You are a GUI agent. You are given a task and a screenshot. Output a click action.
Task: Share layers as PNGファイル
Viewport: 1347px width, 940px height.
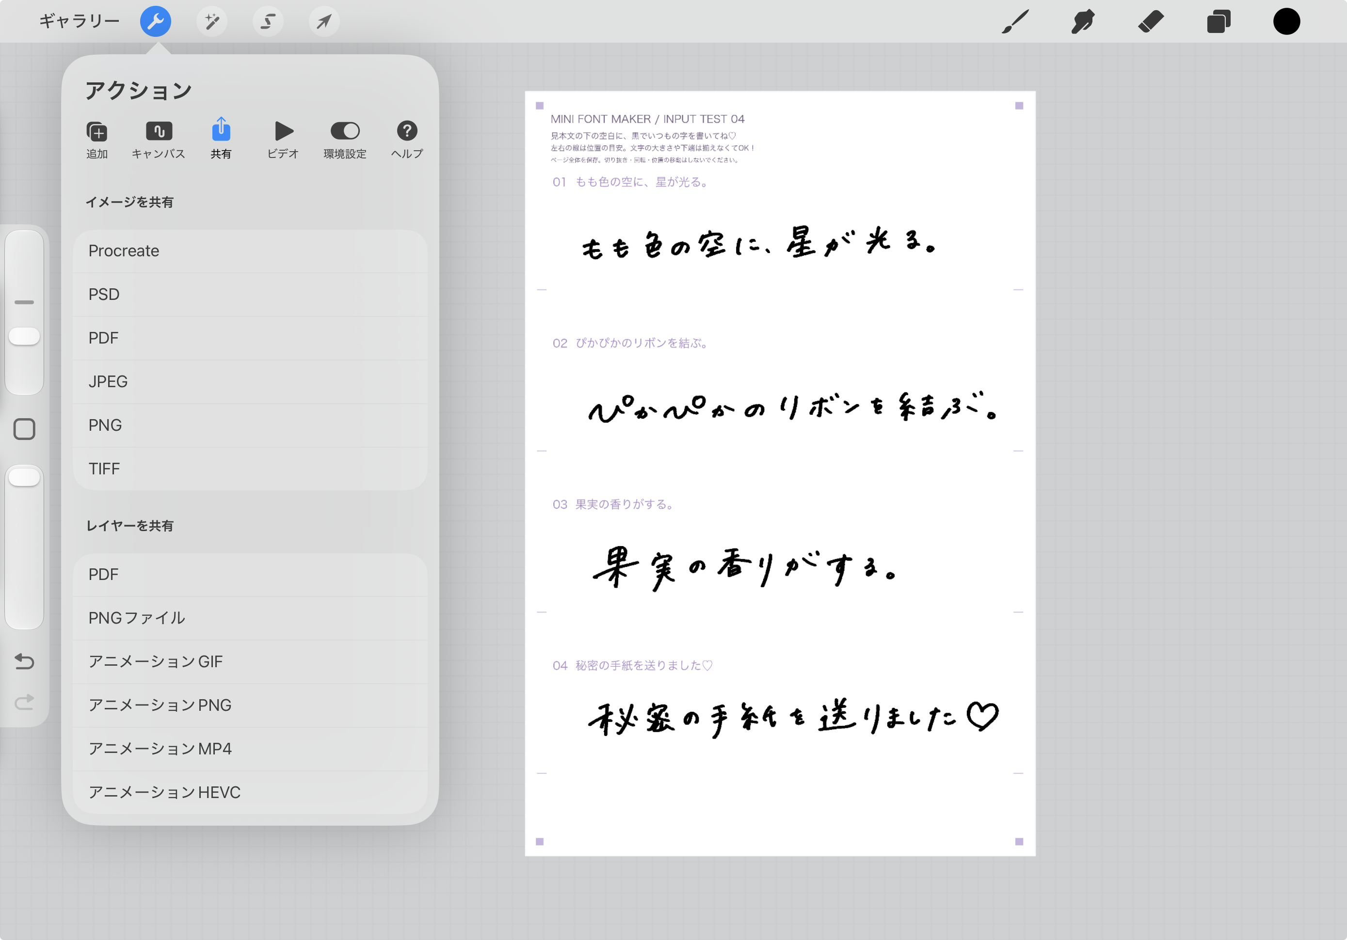251,618
